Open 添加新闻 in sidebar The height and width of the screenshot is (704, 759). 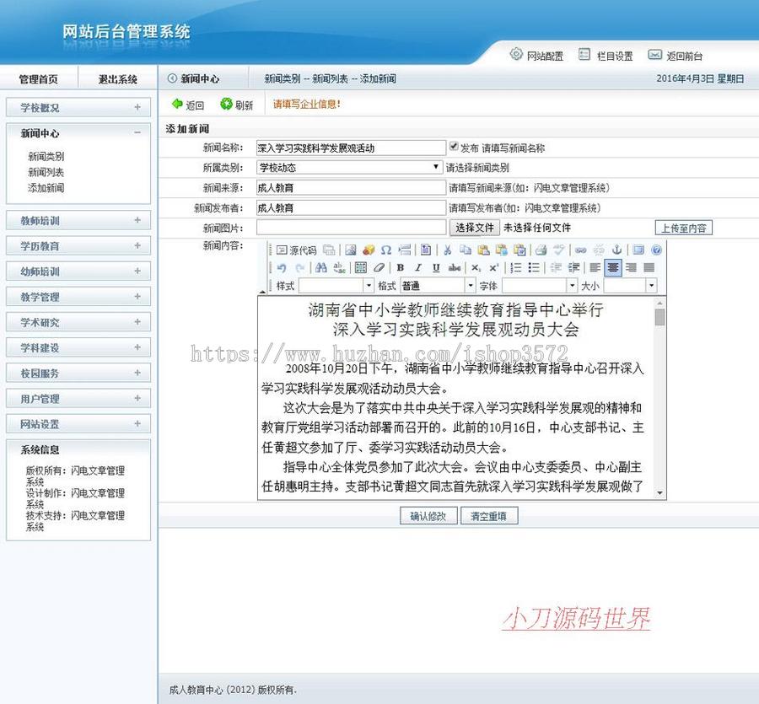click(46, 188)
